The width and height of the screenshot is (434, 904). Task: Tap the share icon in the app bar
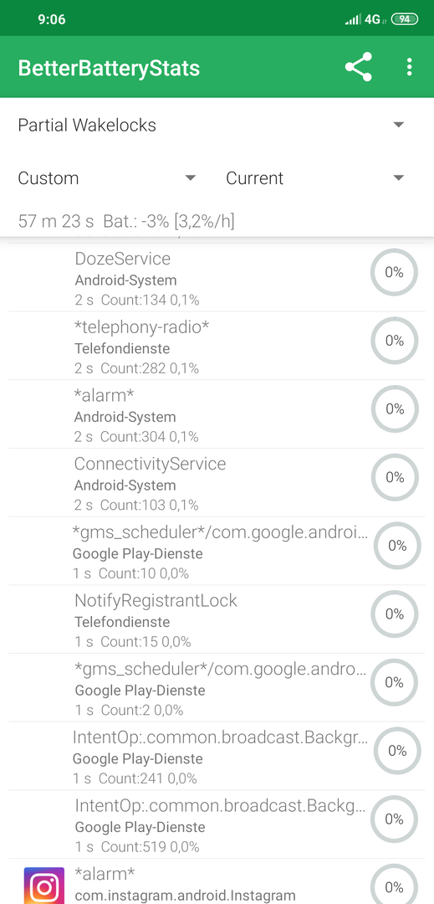(x=359, y=67)
